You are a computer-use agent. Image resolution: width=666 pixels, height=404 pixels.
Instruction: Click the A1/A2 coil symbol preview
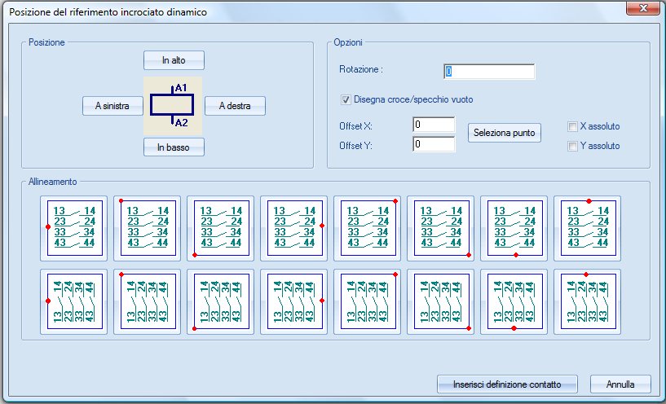tap(173, 106)
